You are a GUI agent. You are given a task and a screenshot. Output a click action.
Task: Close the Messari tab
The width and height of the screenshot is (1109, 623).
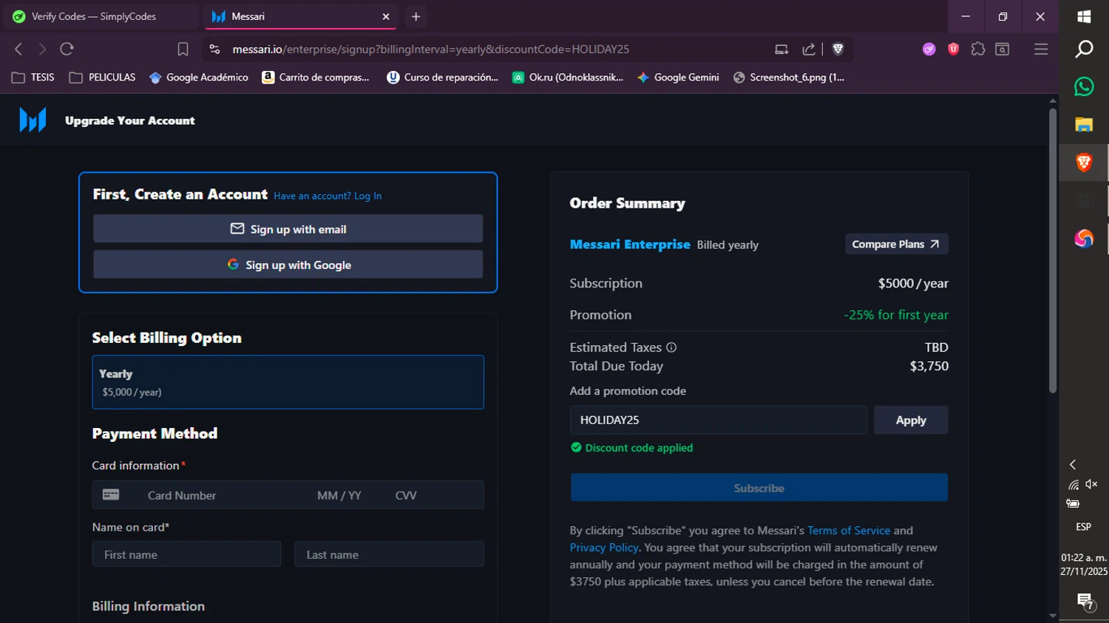(x=386, y=16)
